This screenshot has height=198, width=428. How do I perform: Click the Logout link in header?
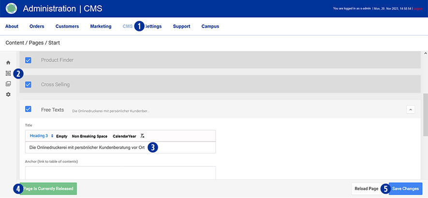pos(419,9)
